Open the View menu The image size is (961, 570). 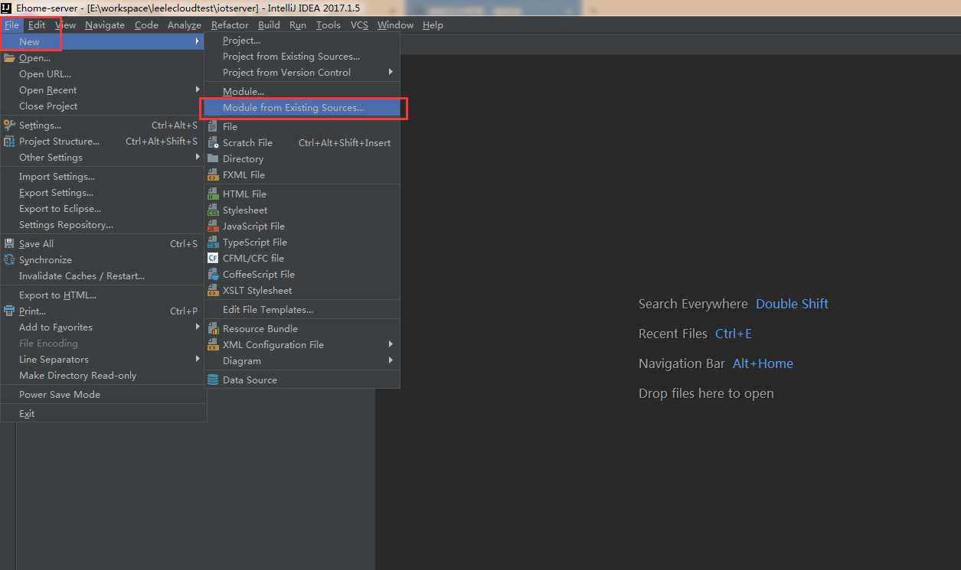[x=66, y=24]
